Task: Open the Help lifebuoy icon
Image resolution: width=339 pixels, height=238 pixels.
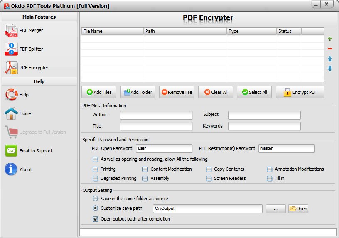Action: [11, 95]
